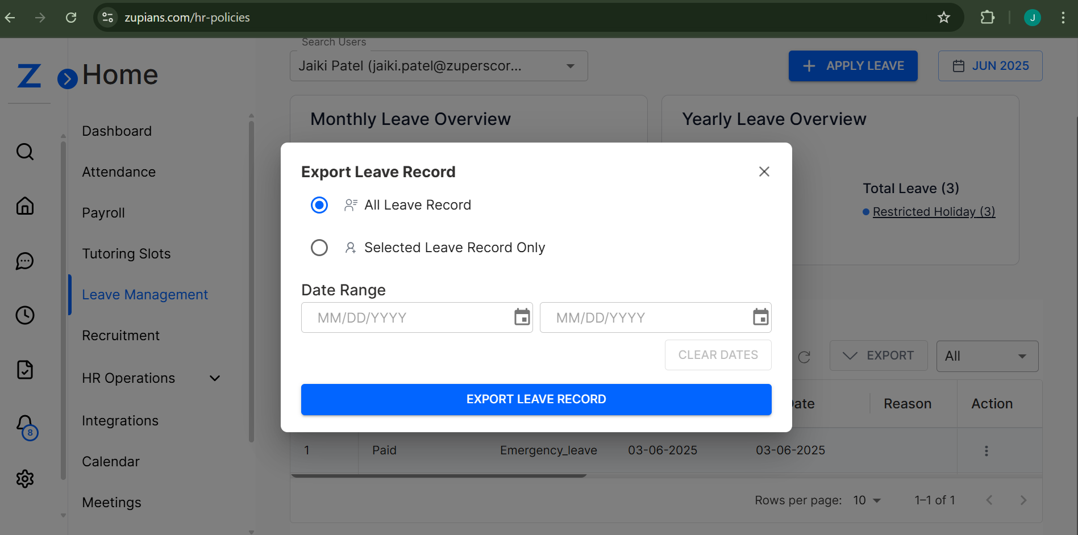Open the chat icon in the sidebar
This screenshot has width=1078, height=535.
(25, 261)
